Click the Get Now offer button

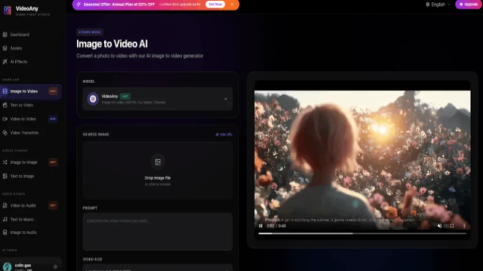point(215,4)
